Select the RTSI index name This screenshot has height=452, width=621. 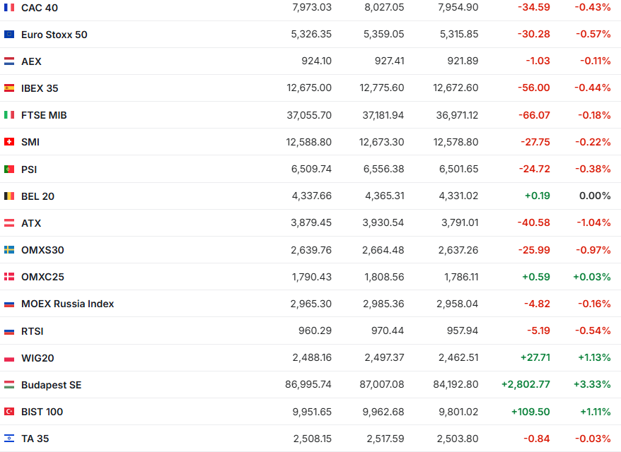33,331
